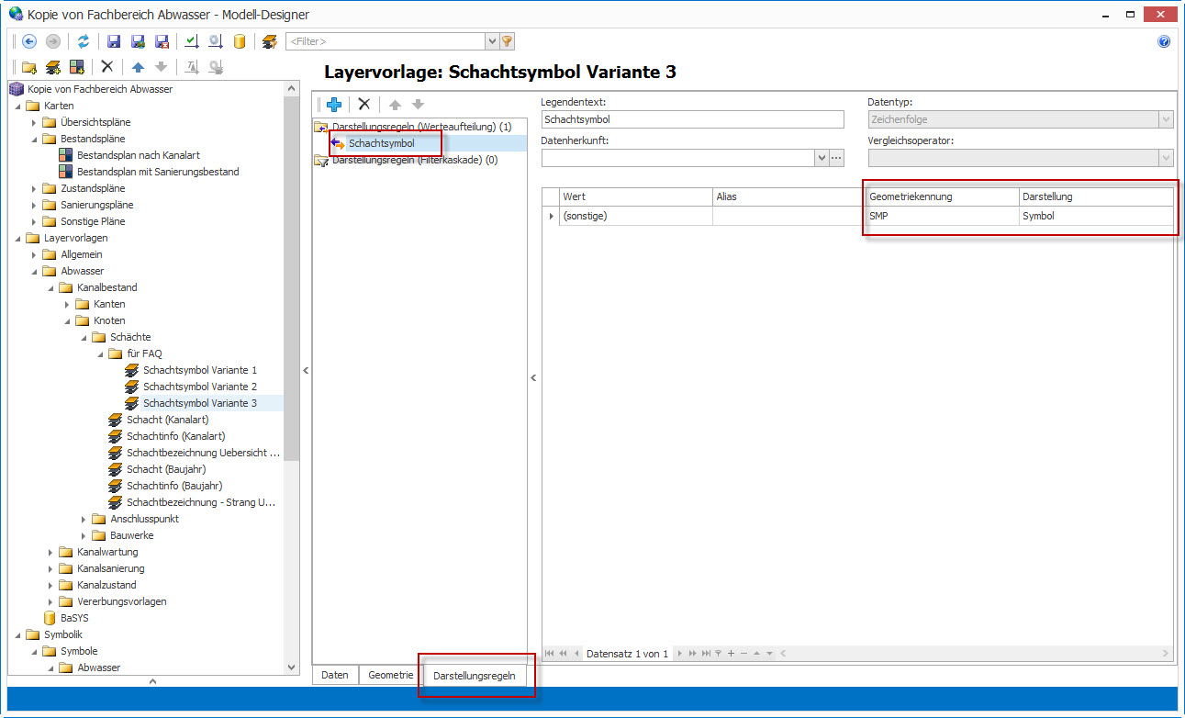This screenshot has height=718, width=1185.
Task: Collapse the Karten folder node
Action: point(17,106)
